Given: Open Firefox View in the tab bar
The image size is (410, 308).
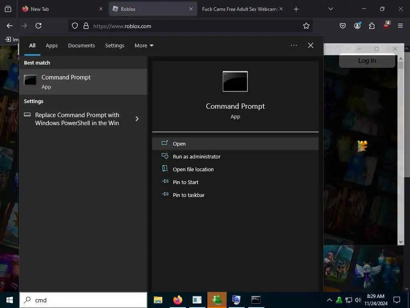Looking at the screenshot, I should [8, 9].
